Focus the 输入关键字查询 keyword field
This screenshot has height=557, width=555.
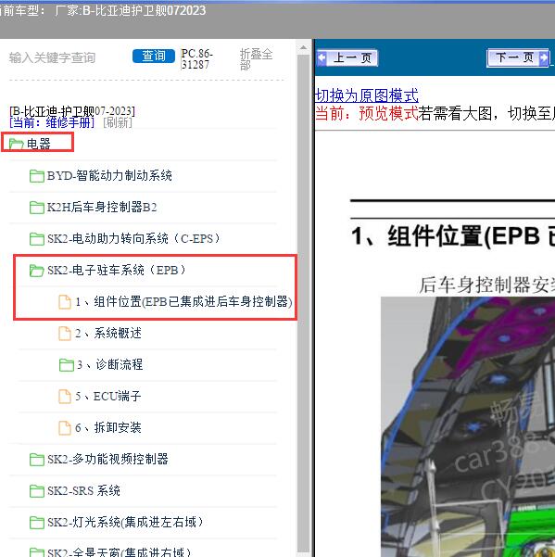pos(52,57)
